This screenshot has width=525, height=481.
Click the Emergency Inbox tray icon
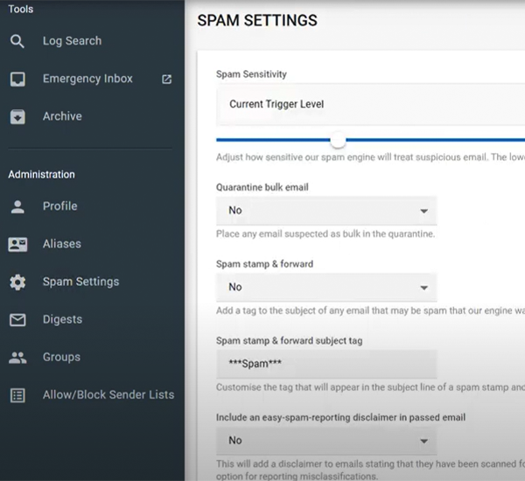click(17, 79)
